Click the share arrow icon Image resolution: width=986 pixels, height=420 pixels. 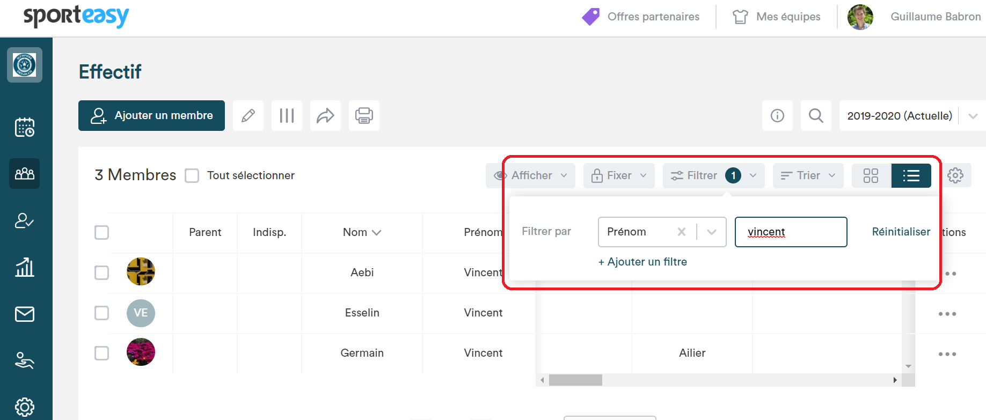(x=325, y=115)
